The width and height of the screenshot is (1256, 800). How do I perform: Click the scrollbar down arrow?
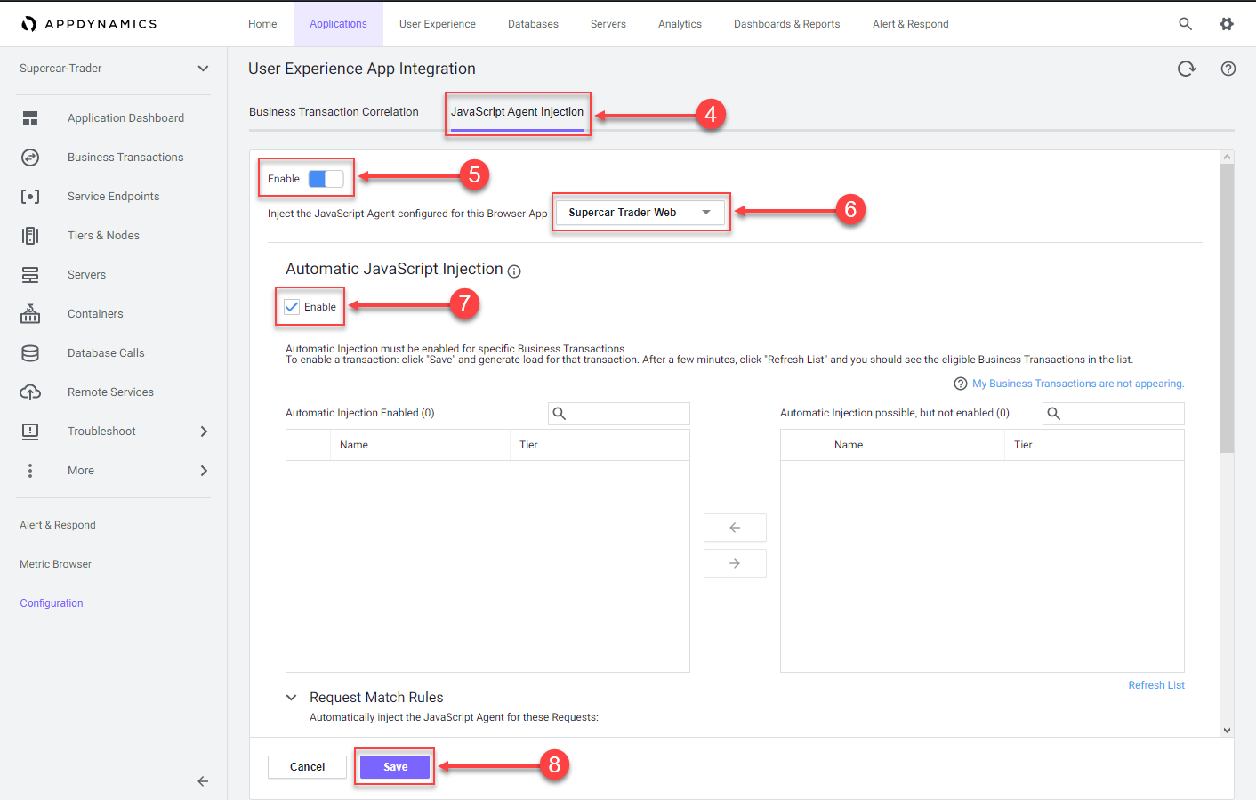(1228, 731)
